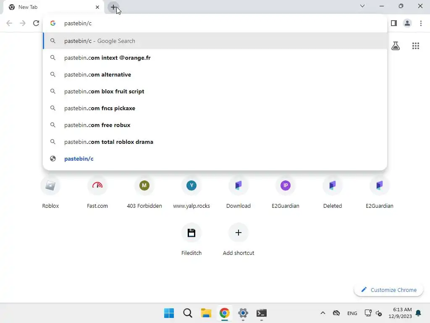
Task: Open the Deleted shortcut
Action: click(x=333, y=192)
